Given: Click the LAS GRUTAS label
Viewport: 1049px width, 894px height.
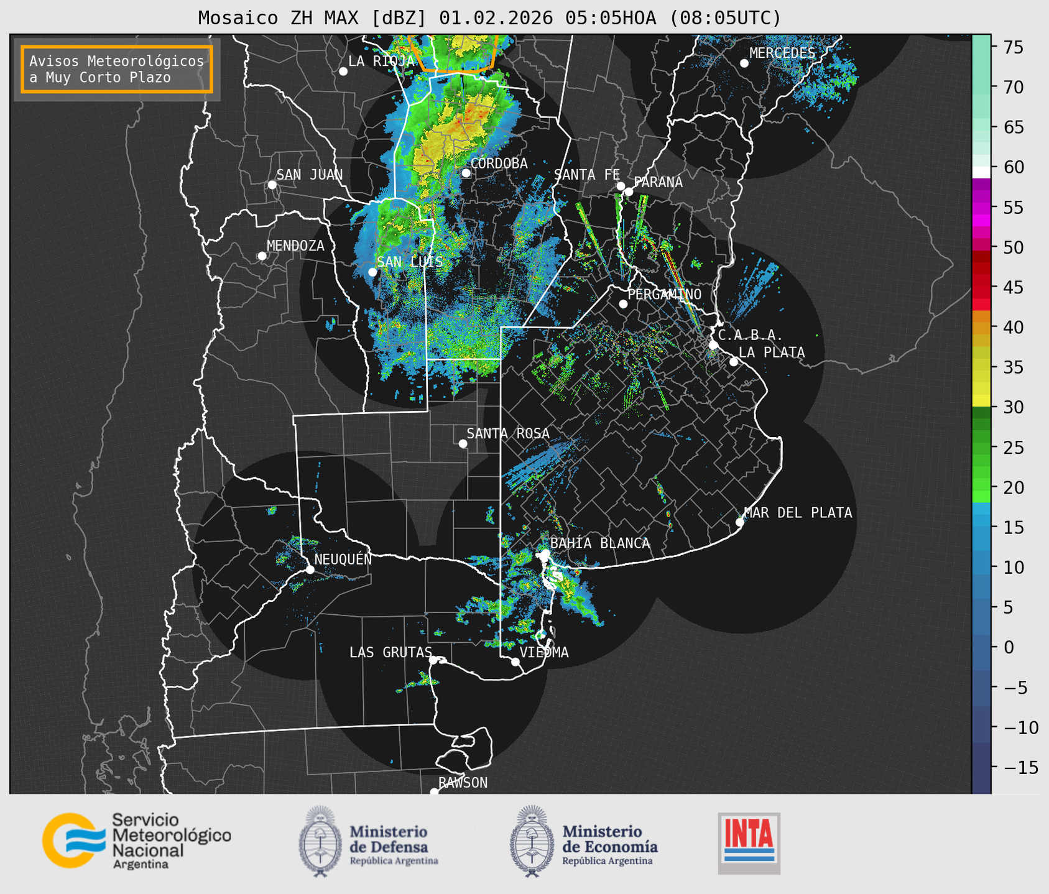Looking at the screenshot, I should click(390, 652).
